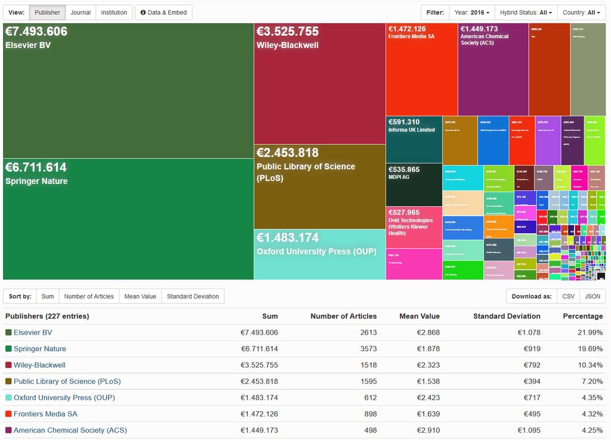The image size is (611, 440).
Task: Click Oxford University Press cyan swatch
Action: [x=8, y=398]
